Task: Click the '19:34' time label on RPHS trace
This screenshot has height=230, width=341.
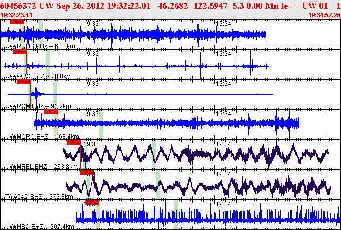Action: [223, 23]
